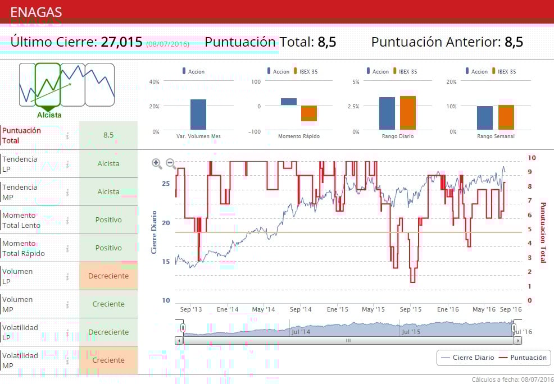554x384 pixels.
Task: Click Volumen LP Decreciente cell
Action: point(108,276)
